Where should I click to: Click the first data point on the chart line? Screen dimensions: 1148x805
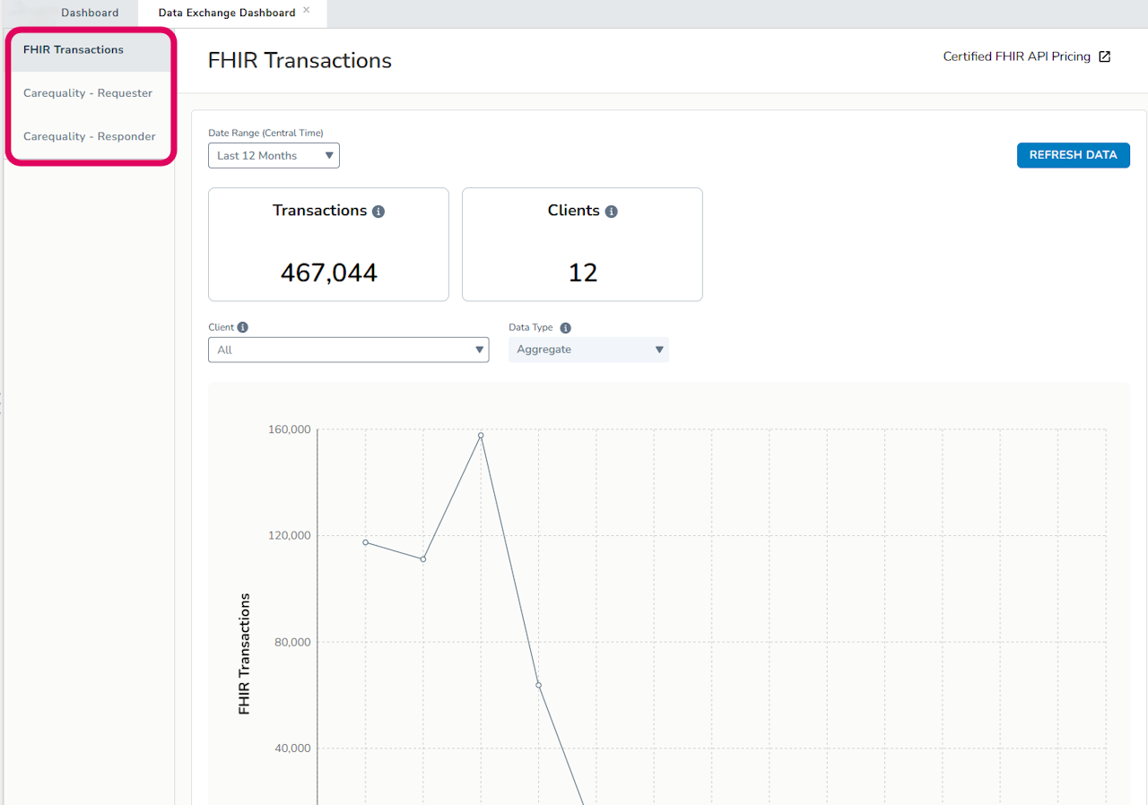point(365,541)
